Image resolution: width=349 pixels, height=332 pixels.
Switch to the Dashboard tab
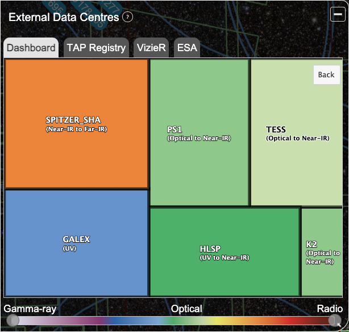click(31, 48)
